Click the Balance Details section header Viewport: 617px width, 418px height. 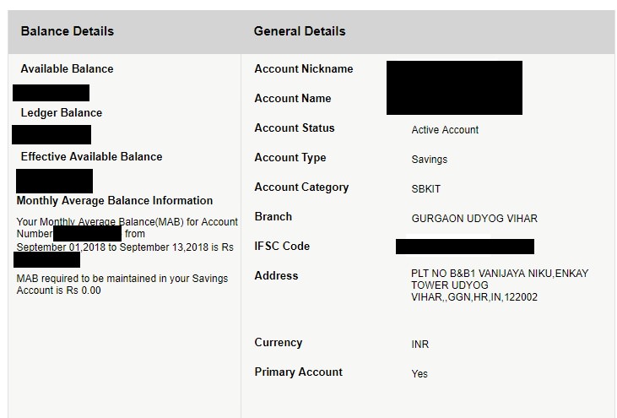coord(67,31)
